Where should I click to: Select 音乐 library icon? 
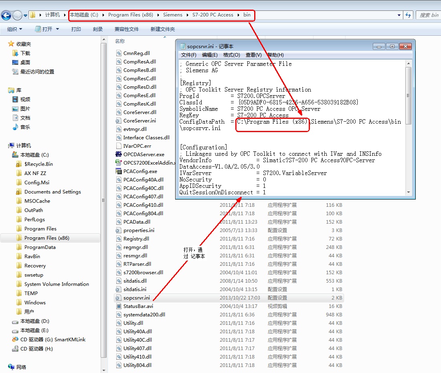(x=15, y=127)
